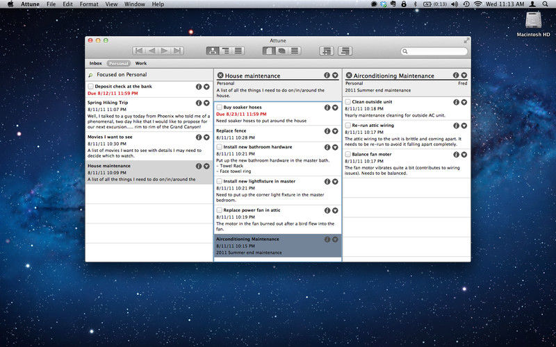The height and width of the screenshot is (347, 556).
Task: Show info for House maintenance list row
Action: (199, 166)
